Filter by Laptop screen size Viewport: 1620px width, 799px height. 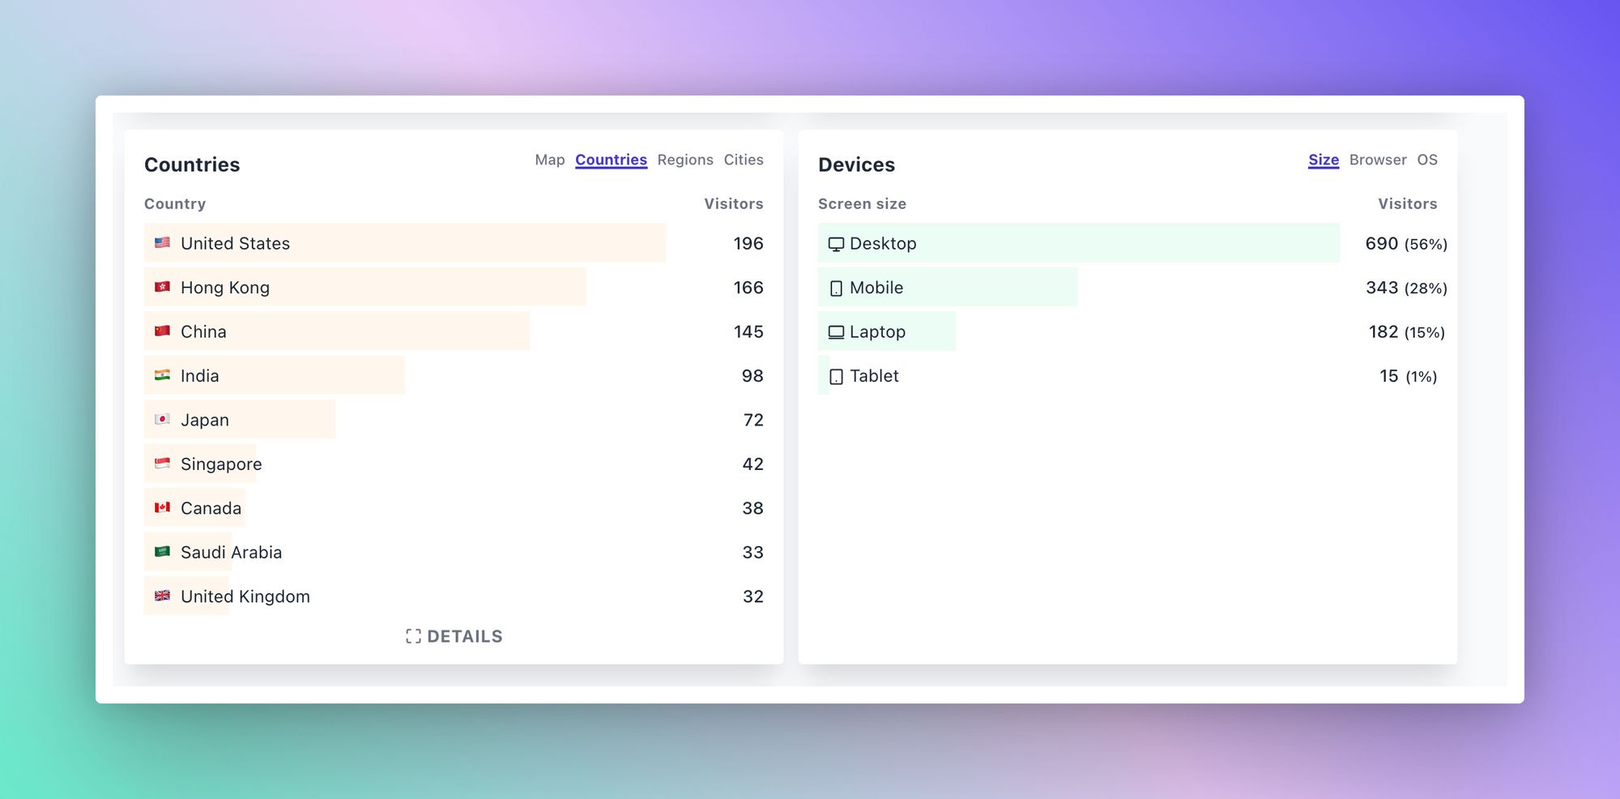tap(1128, 331)
